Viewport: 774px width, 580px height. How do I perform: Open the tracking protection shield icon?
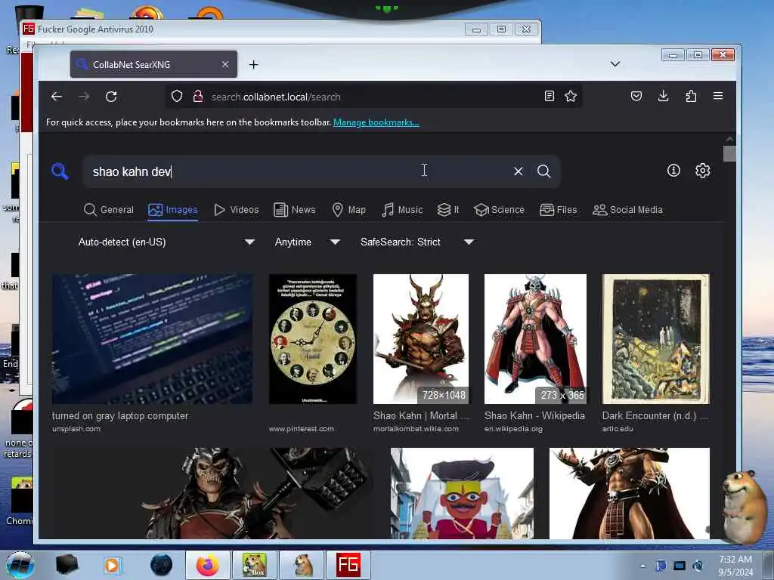[177, 97]
